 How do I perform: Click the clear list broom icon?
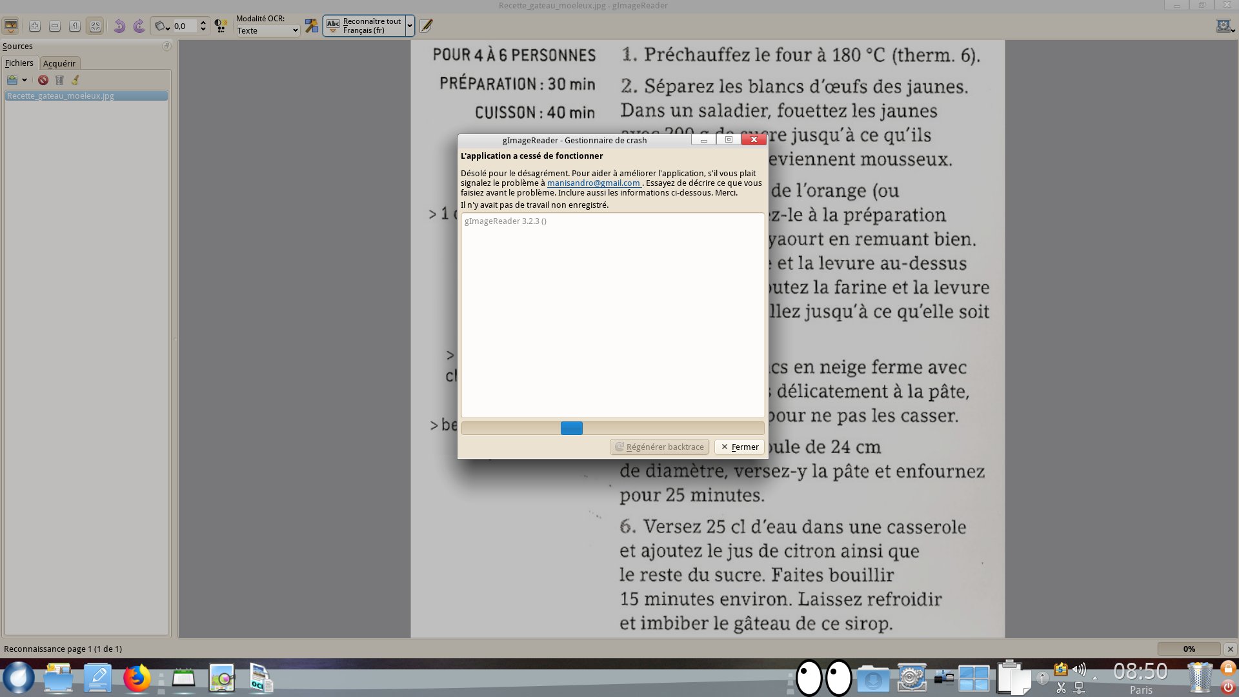tap(76, 80)
